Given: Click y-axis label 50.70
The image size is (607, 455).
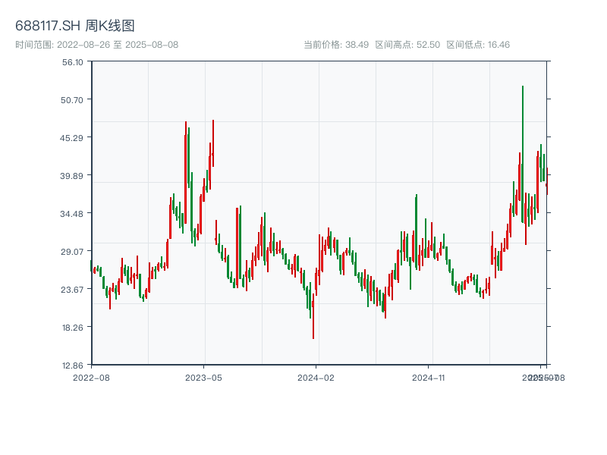Looking at the screenshot, I should point(72,100).
